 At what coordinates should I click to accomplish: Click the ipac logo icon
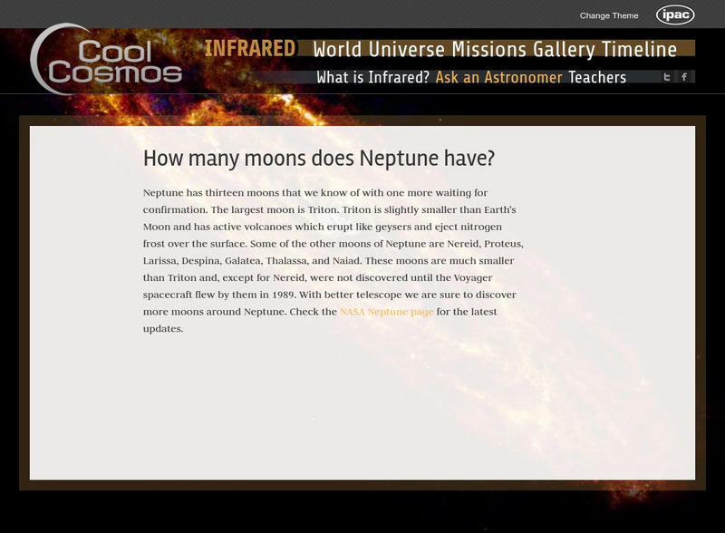674,14
